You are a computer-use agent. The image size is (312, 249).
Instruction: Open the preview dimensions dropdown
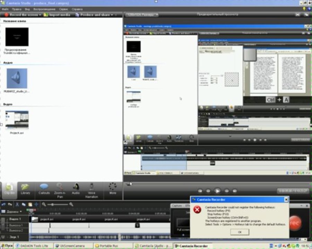point(142,15)
